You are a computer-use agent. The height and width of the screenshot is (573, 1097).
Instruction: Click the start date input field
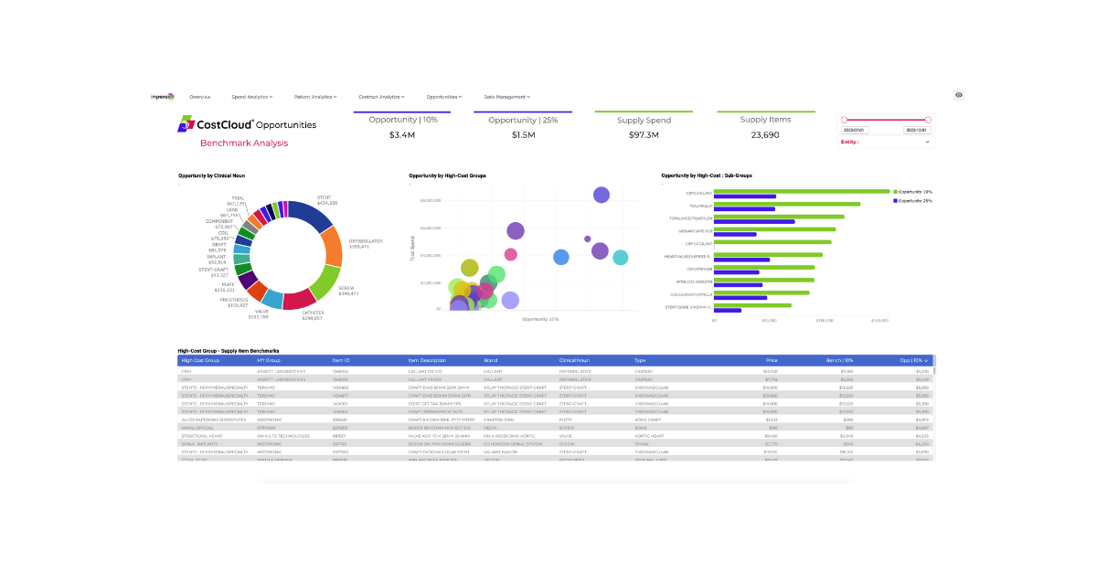click(855, 131)
